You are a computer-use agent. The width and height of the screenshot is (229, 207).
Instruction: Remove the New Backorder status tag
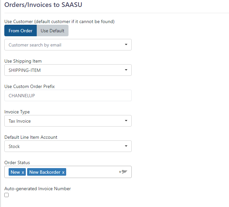click(x=63, y=172)
